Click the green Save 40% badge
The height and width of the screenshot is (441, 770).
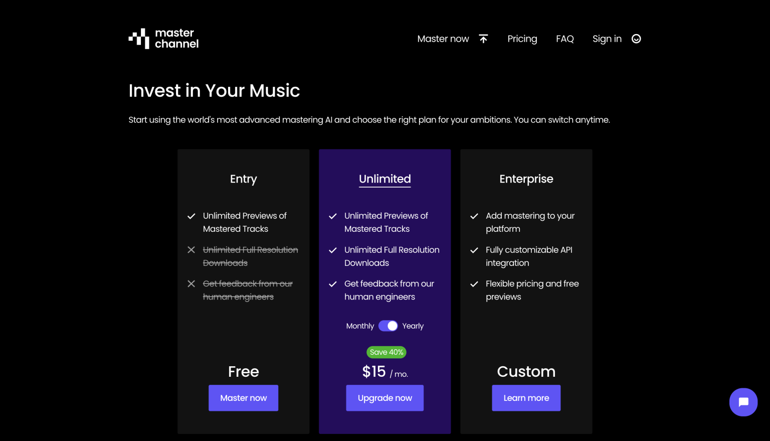coord(386,352)
